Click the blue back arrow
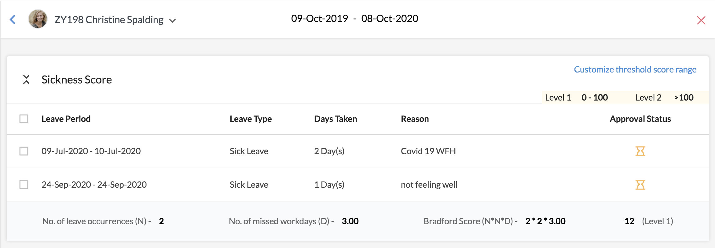Viewport: 715px width, 248px height. 13,19
